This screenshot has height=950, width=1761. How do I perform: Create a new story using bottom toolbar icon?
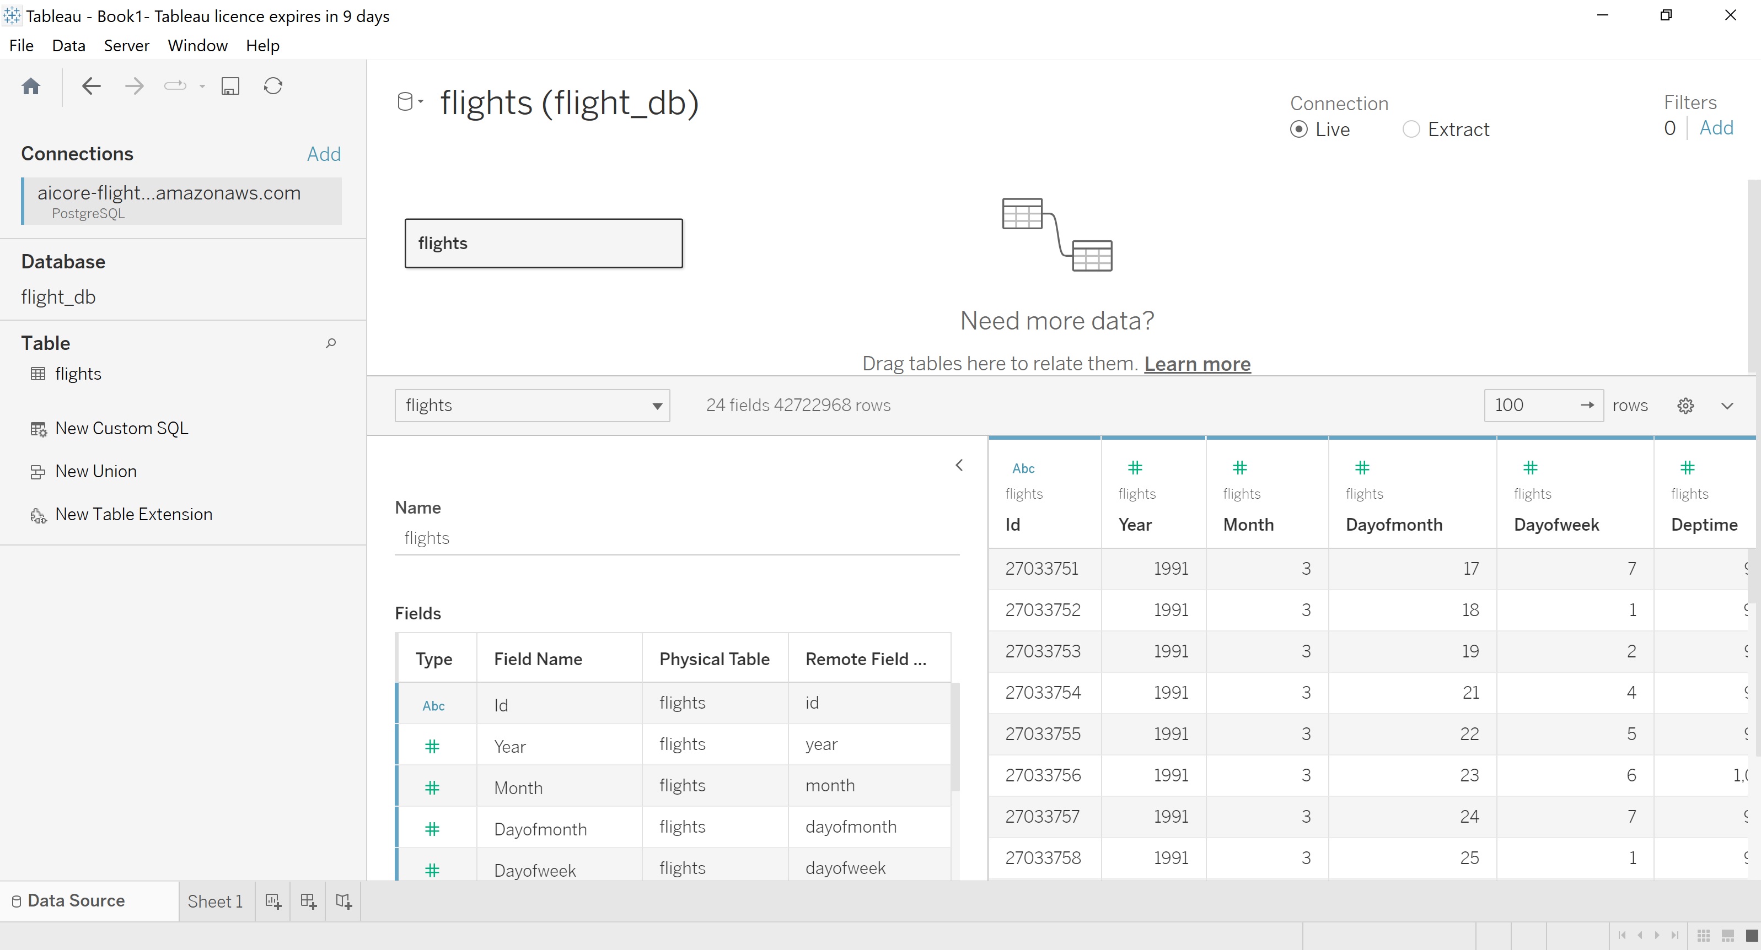click(343, 901)
